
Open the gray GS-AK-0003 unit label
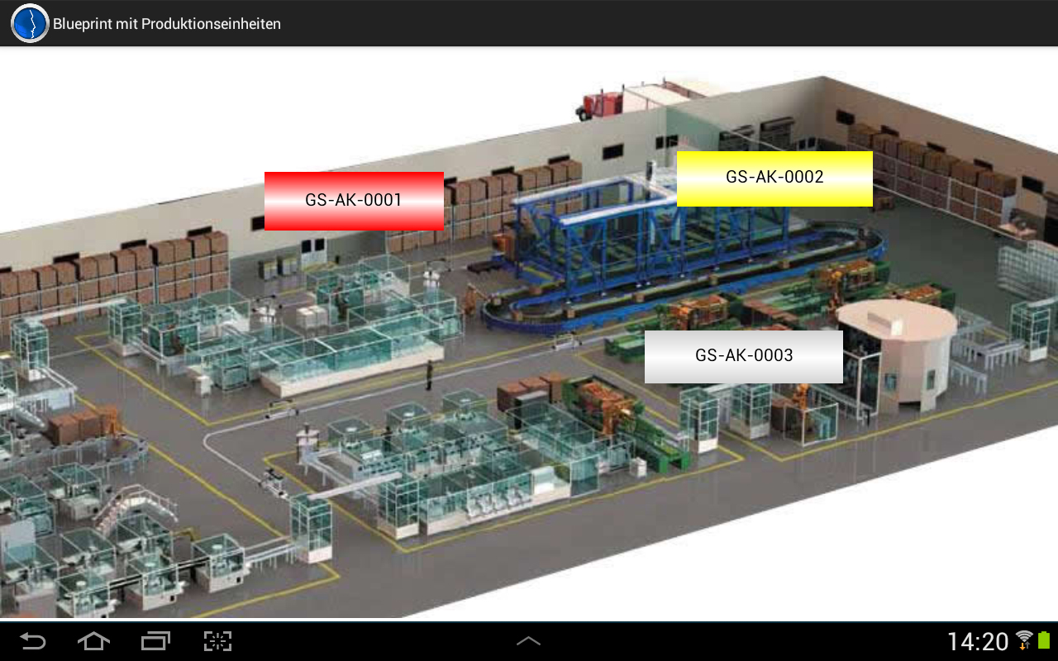(x=743, y=357)
